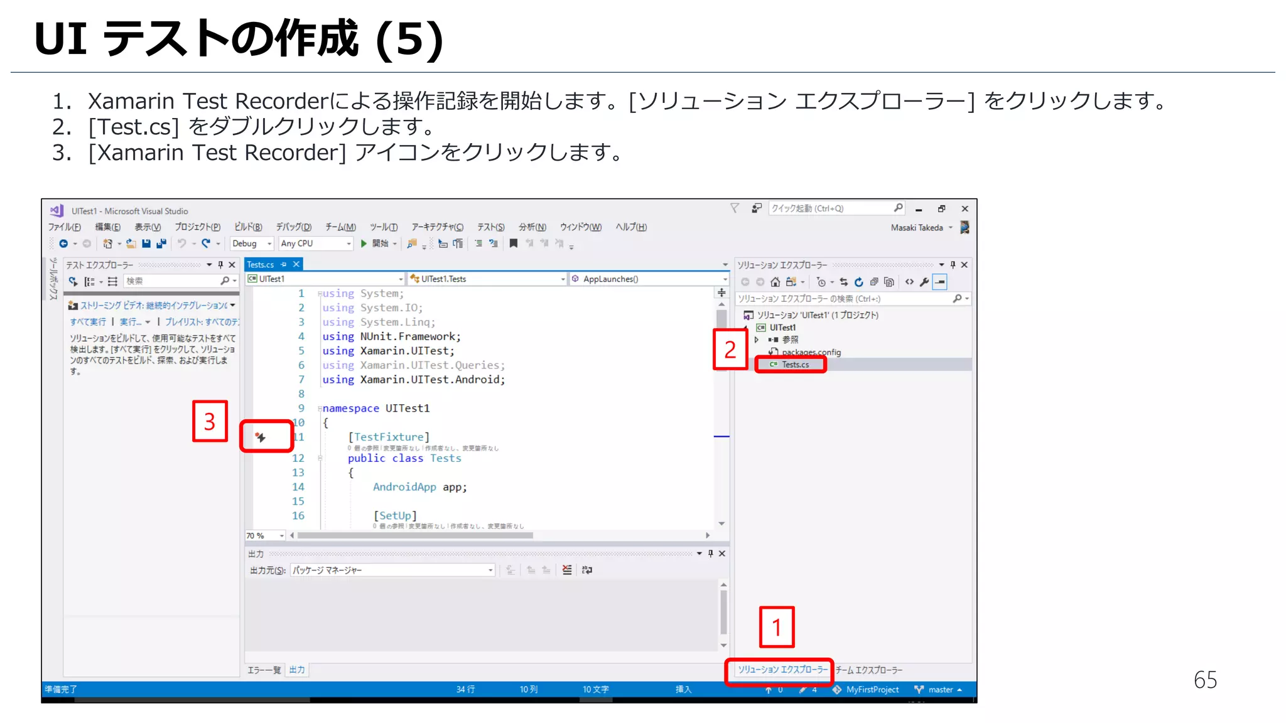Screen dimensions: 1286x723
Task: Click the Redo arrow icon
Action: click(x=206, y=244)
